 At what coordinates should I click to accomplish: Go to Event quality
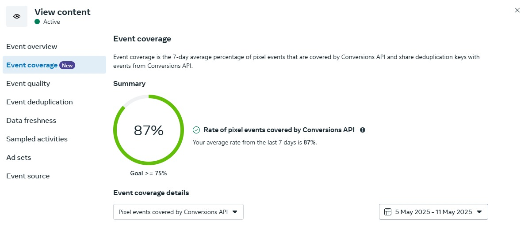tap(28, 84)
